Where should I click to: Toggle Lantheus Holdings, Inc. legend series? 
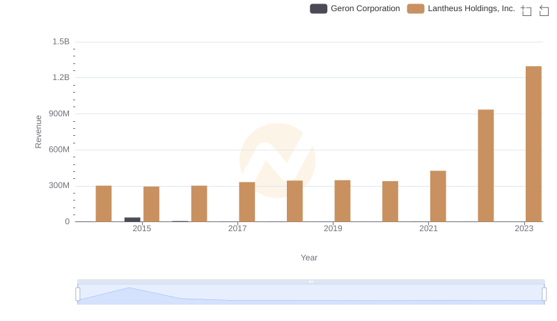(x=461, y=8)
